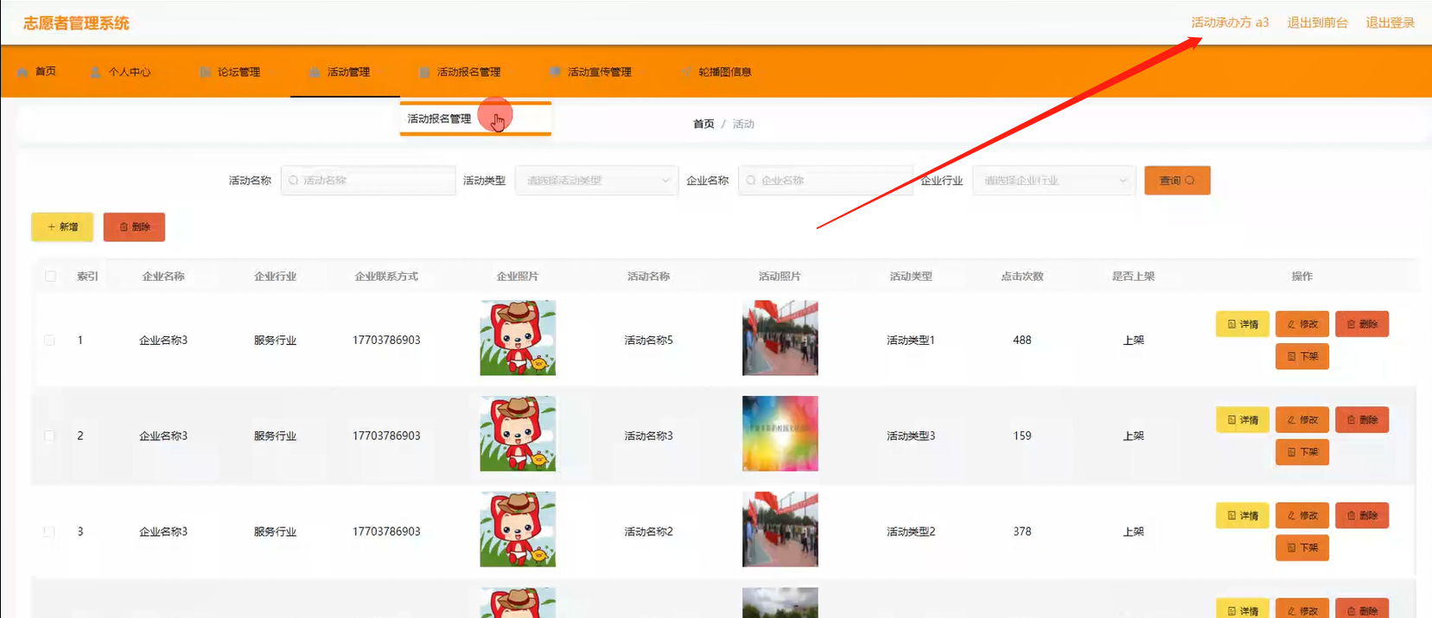Expand the 企业行业 dropdown

click(1053, 181)
